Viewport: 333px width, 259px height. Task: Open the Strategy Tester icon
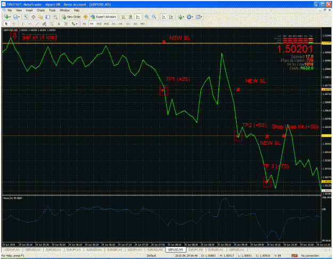point(55,17)
